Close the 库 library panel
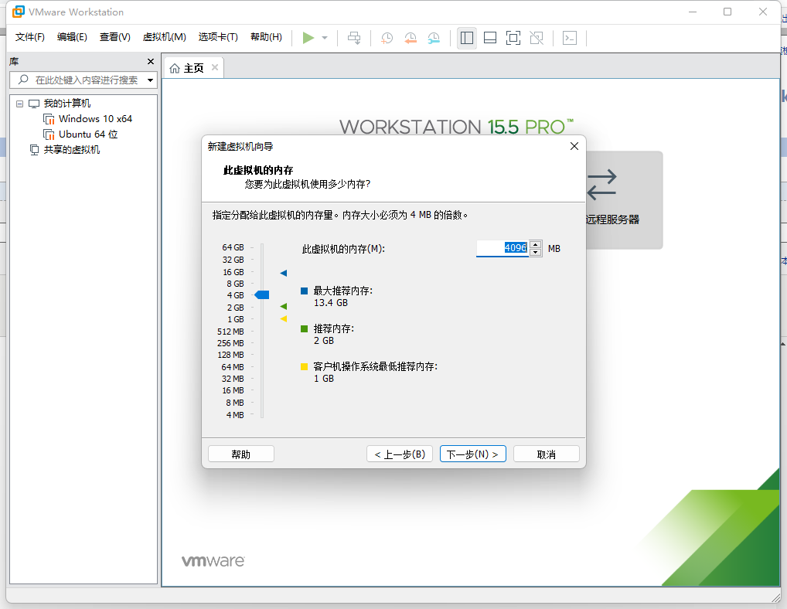The height and width of the screenshot is (609, 787). 151,61
